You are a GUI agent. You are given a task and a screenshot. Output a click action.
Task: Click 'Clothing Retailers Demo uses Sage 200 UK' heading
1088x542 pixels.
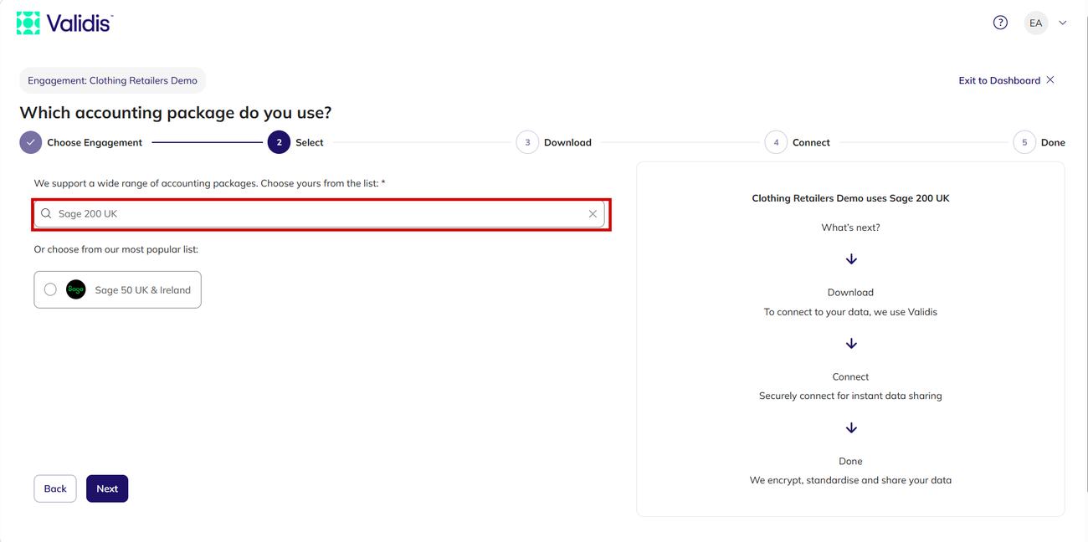(850, 198)
